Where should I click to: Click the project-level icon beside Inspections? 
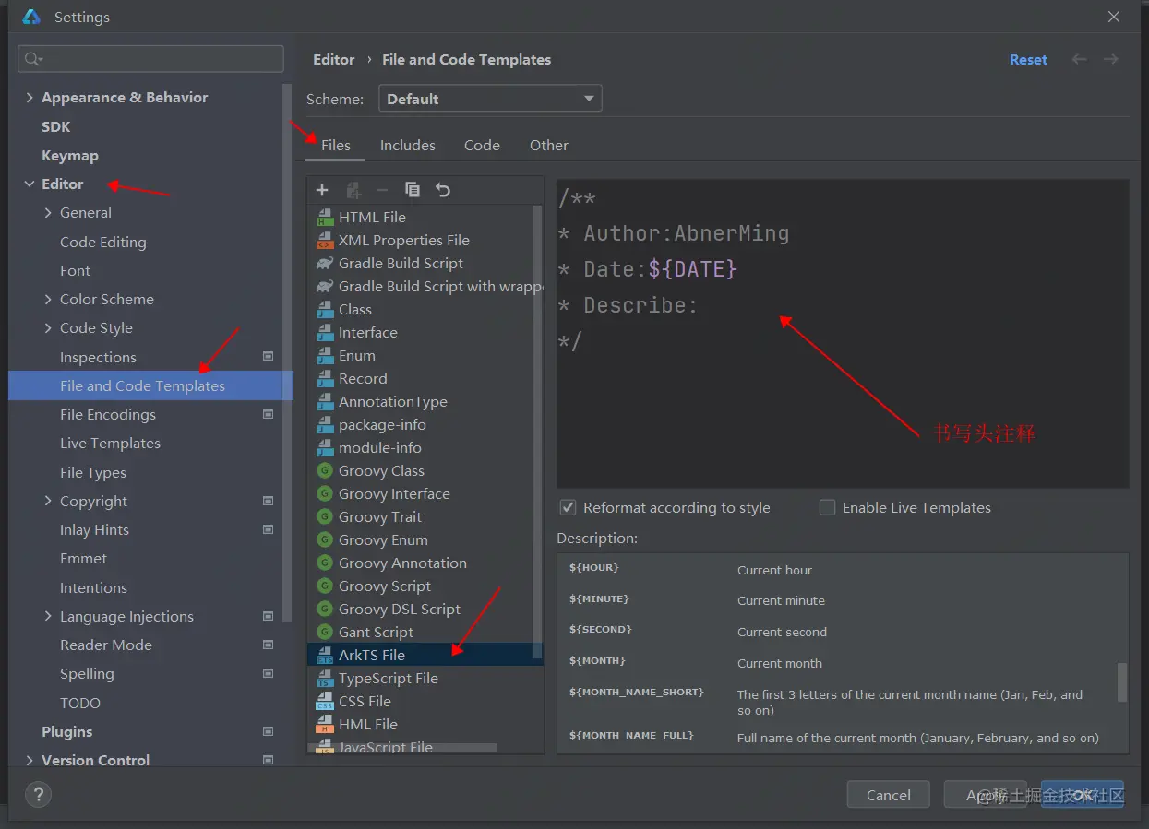point(269,356)
